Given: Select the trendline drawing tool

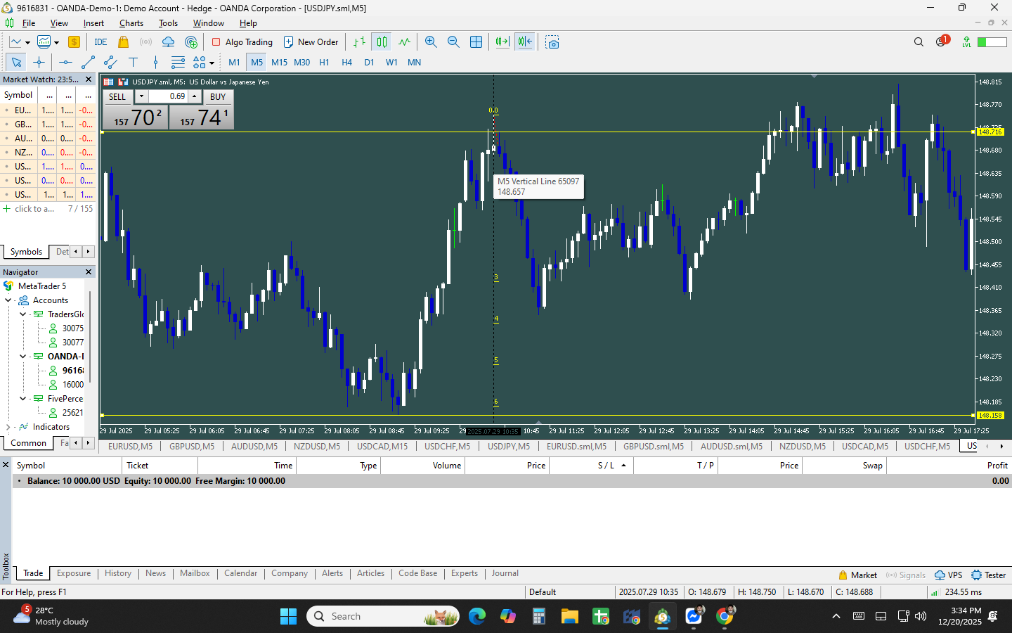Looking at the screenshot, I should click(88, 63).
